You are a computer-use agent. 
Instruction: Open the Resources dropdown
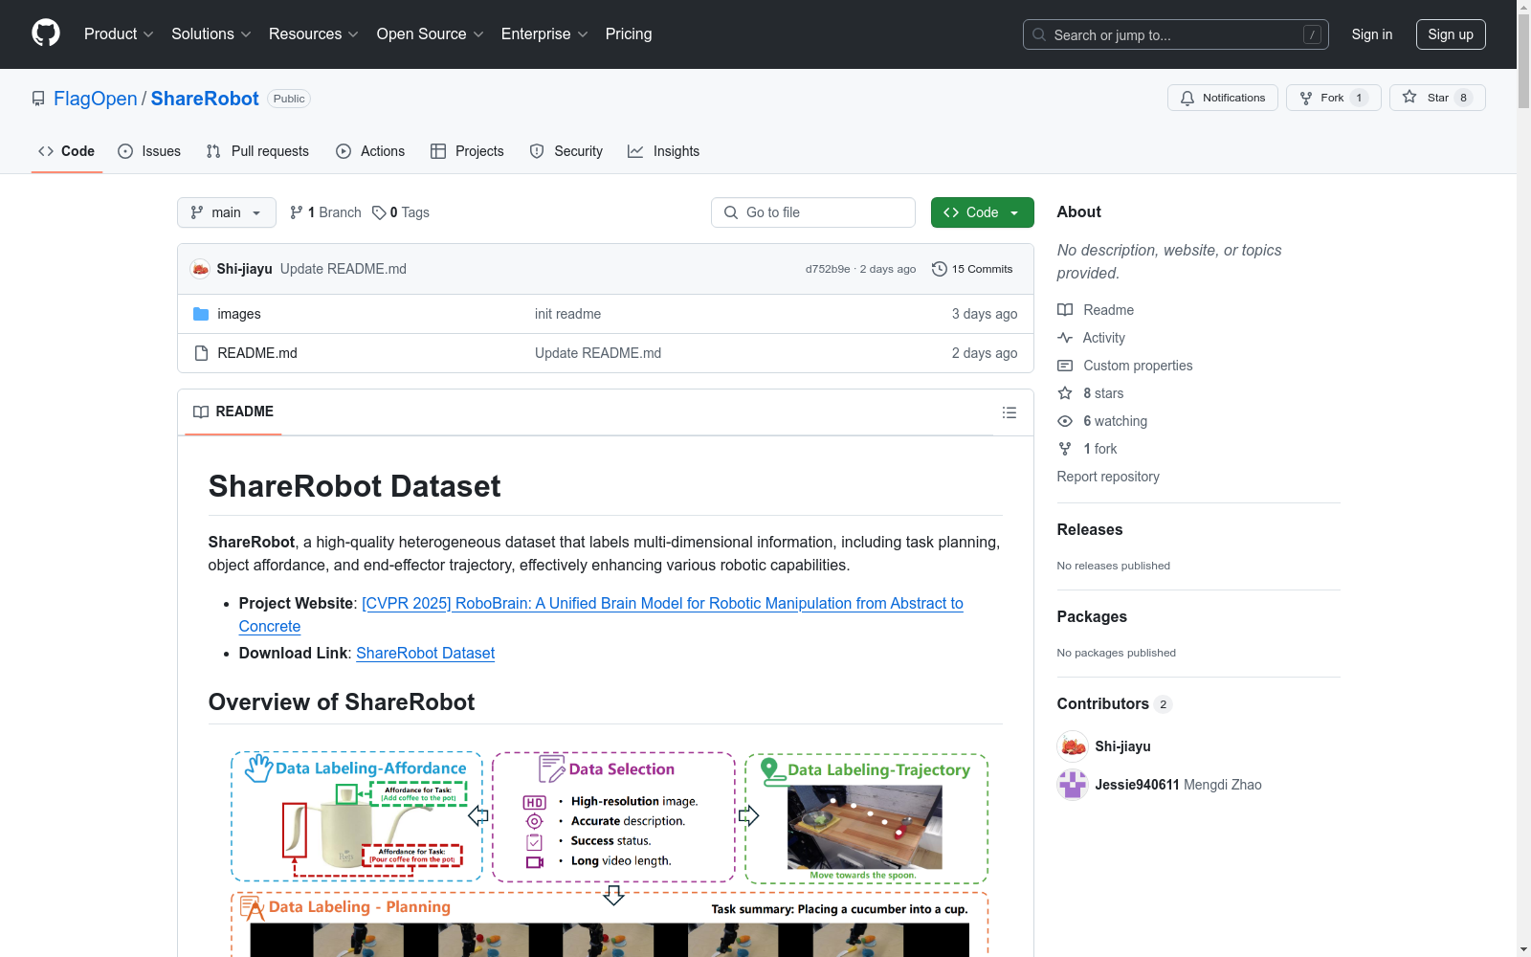point(314,34)
